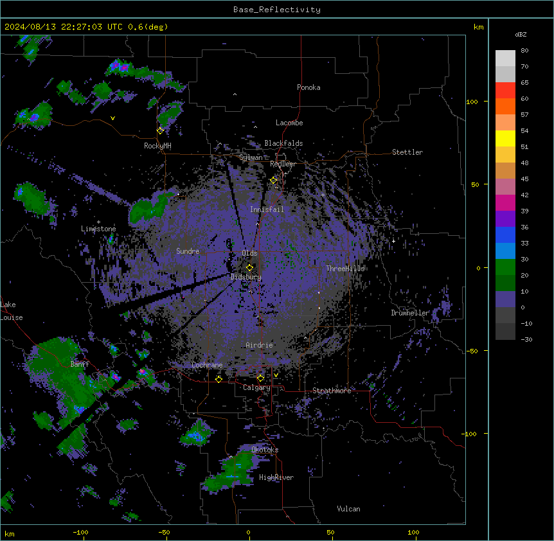
Task: Click the yellow V marker near Calgary
Action: click(276, 375)
